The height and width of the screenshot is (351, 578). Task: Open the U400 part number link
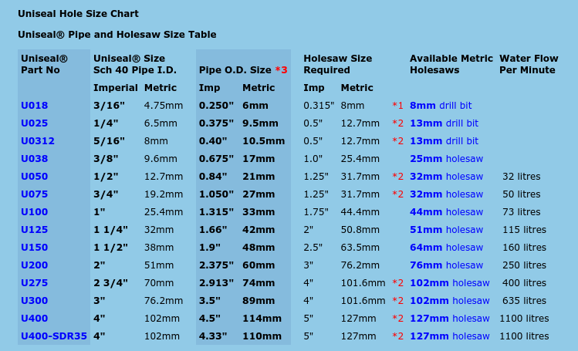pos(34,319)
